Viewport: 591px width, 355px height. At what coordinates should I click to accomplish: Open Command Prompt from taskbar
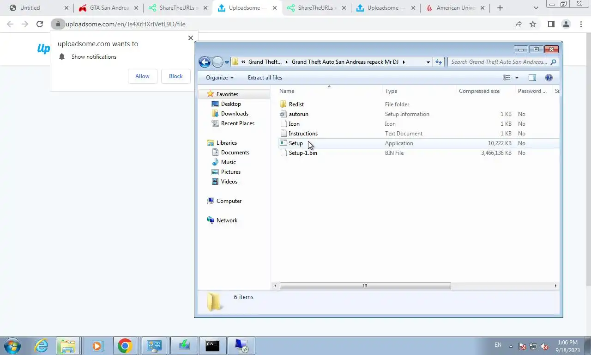click(x=212, y=346)
